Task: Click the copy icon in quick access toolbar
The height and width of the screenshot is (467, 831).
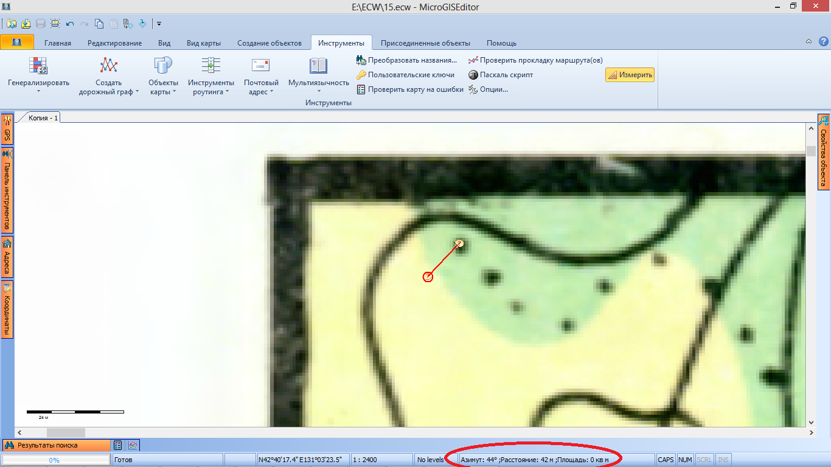Action: [x=99, y=24]
